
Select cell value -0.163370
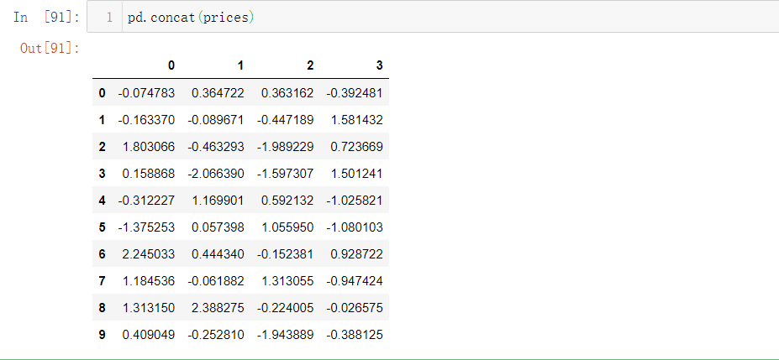146,119
